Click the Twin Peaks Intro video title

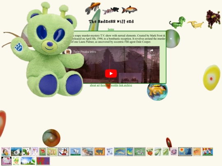(85, 52)
